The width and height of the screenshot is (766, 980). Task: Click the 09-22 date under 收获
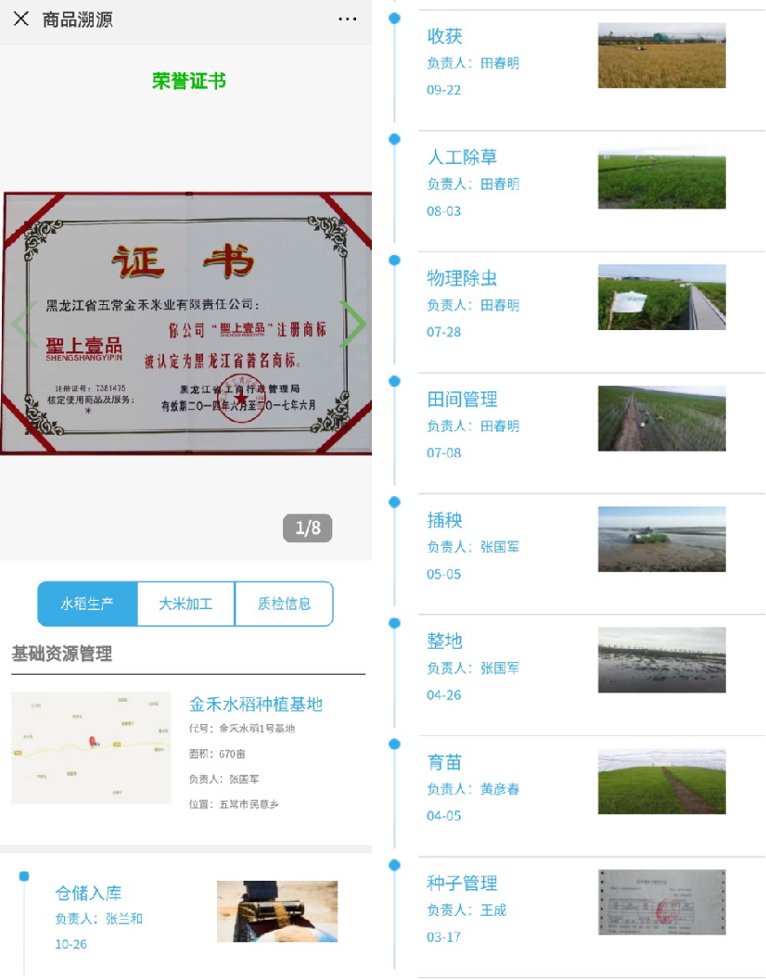[x=444, y=90]
